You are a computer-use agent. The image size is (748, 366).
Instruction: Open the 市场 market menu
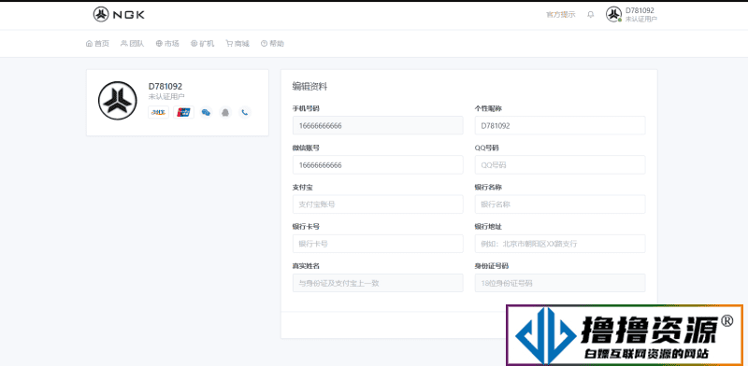(x=167, y=43)
